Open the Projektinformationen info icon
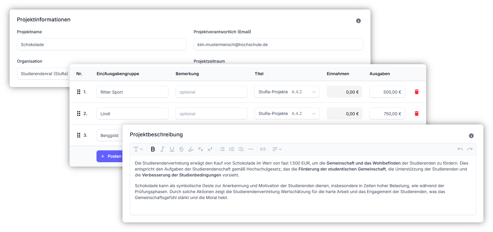Screen dimensions: 493x232 [358, 21]
